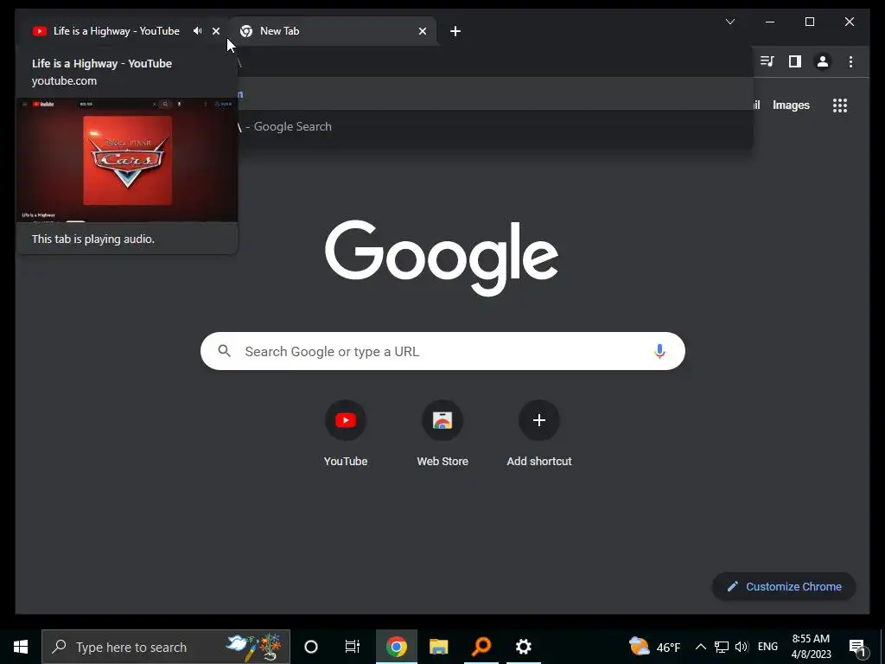Viewport: 885px width, 664px height.
Task: Open the weather widget showing 46°F
Action: (x=655, y=647)
